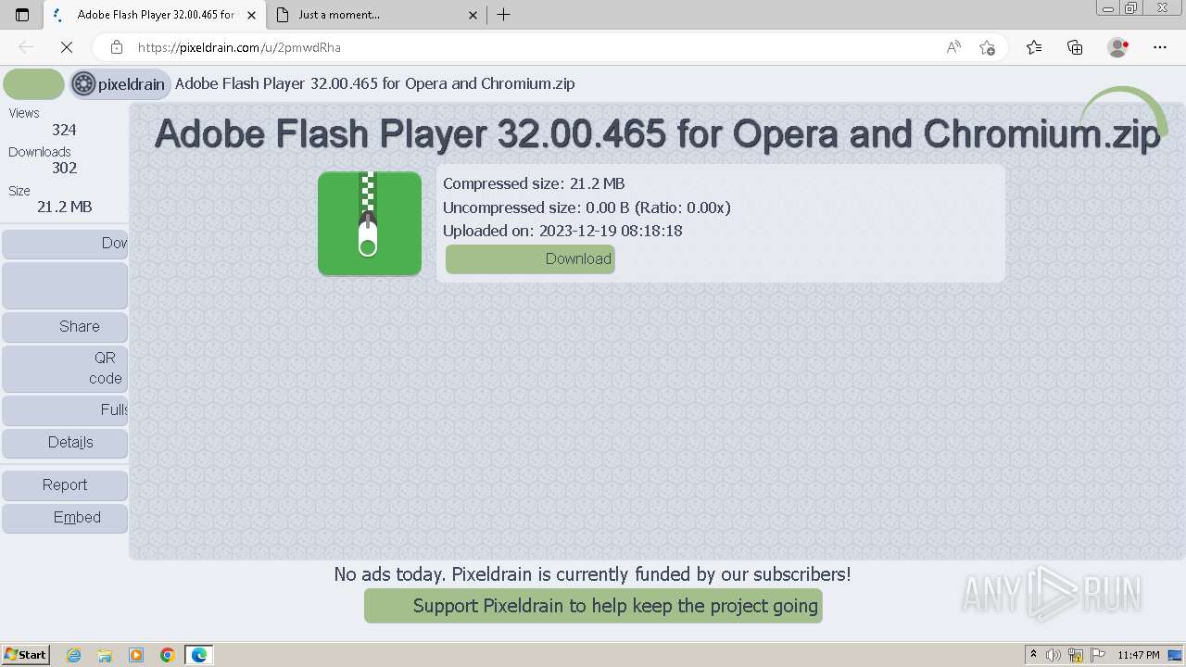This screenshot has width=1186, height=667.
Task: Open file Details
Action: coord(65,442)
